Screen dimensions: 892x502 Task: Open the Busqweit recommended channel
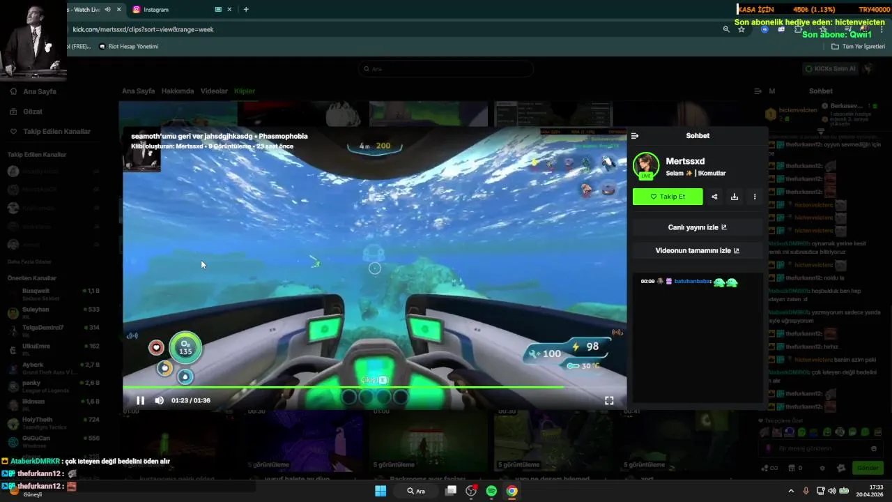click(x=54, y=294)
